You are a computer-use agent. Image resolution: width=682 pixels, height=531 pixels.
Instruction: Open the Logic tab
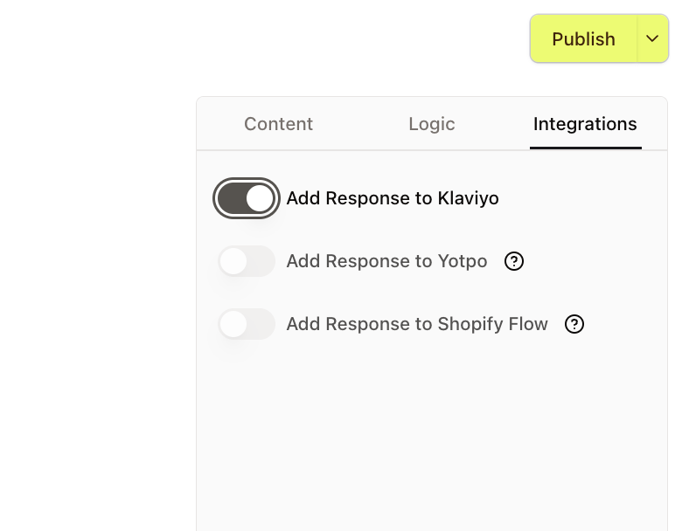pyautogui.click(x=432, y=124)
